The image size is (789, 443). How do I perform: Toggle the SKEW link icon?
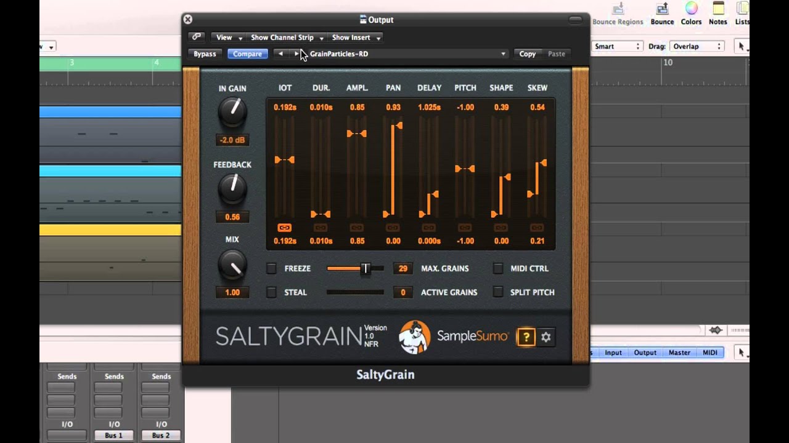[x=537, y=228]
